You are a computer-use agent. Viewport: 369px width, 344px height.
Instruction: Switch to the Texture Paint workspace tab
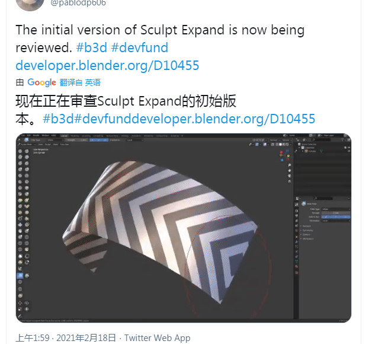(x=113, y=136)
